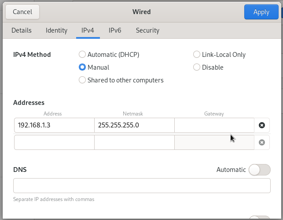Toggle the partially visible Routes switch

pyautogui.click(x=259, y=218)
